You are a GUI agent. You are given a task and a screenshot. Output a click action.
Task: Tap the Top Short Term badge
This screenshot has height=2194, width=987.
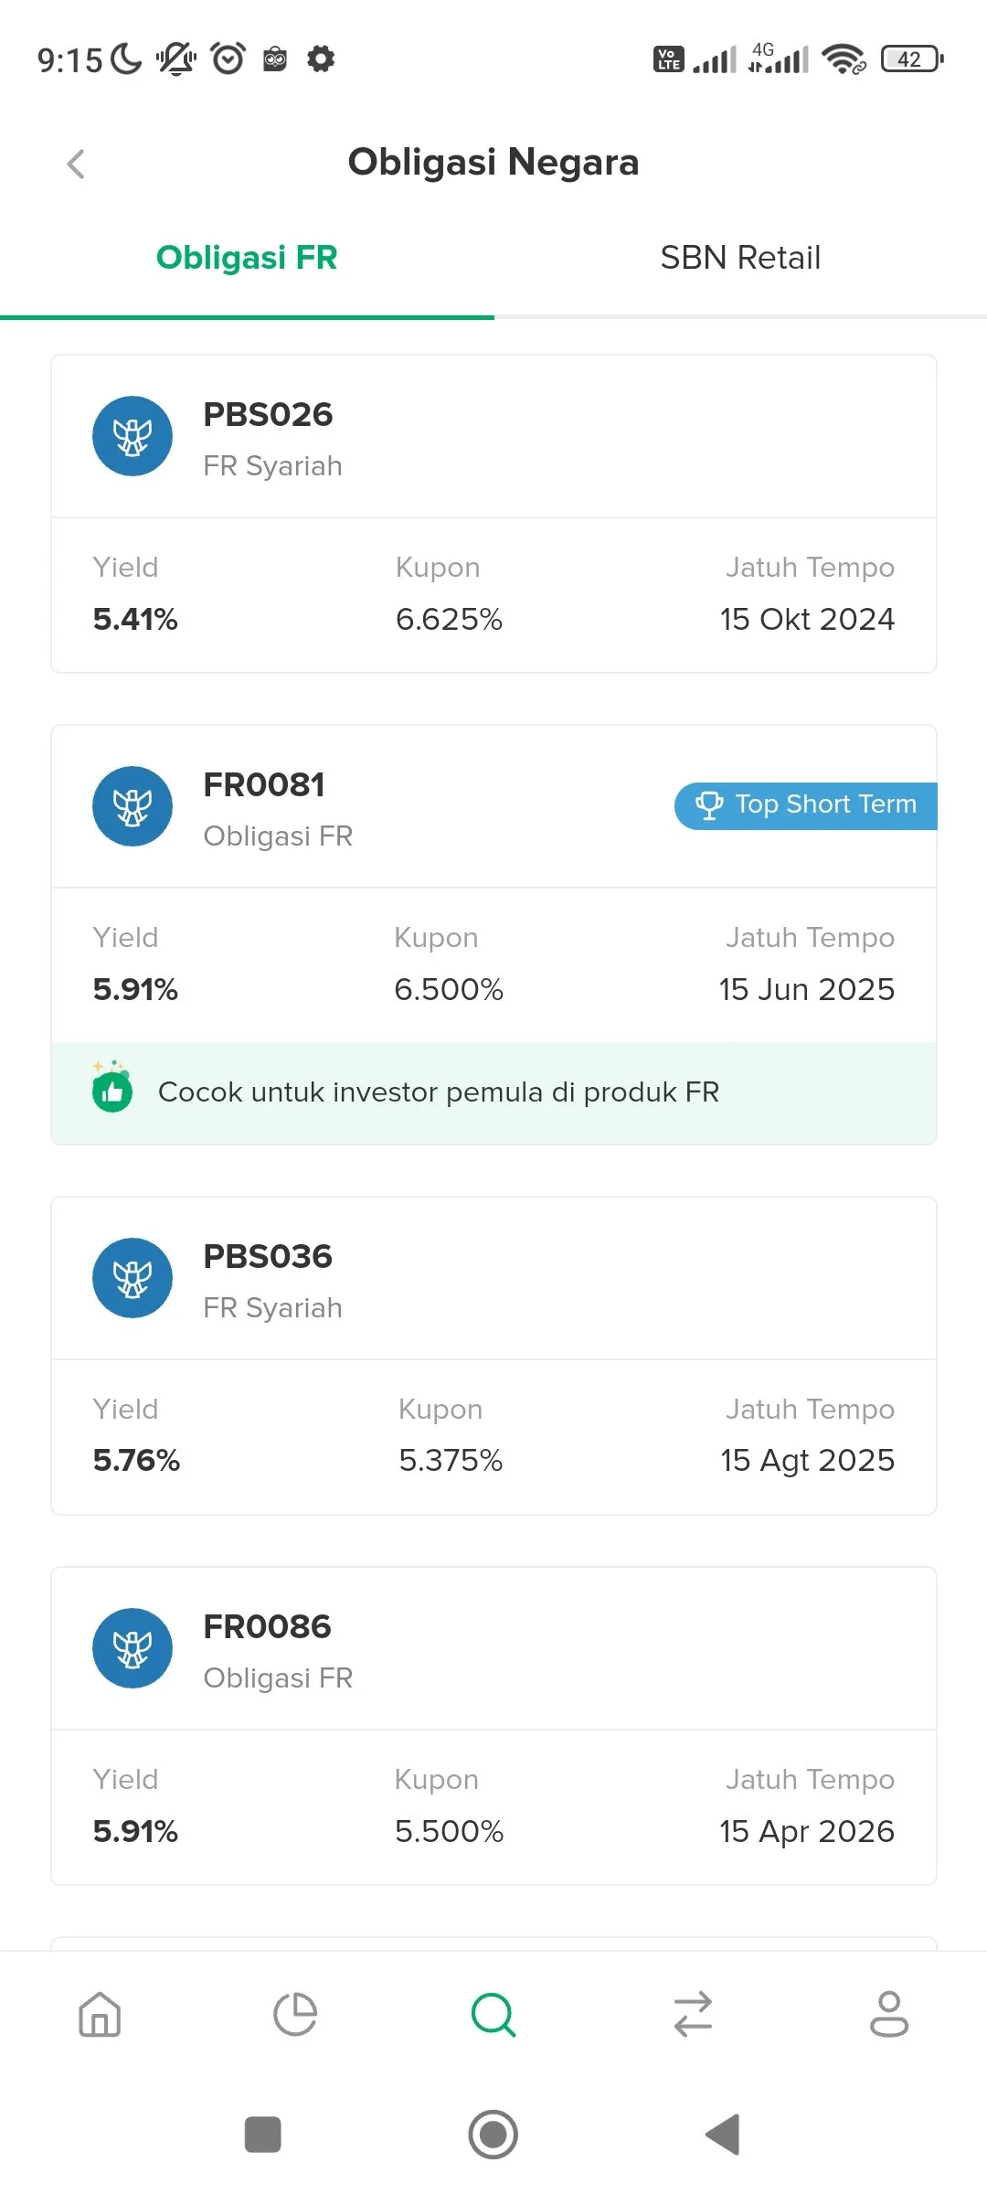(x=806, y=805)
